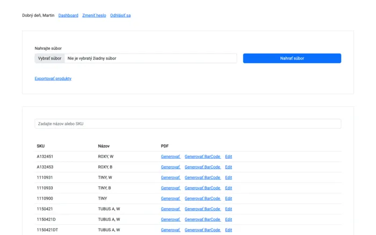Viewport: 376px width, 235px height.
Task: Select SKU cell 1110933
Action: (45, 188)
